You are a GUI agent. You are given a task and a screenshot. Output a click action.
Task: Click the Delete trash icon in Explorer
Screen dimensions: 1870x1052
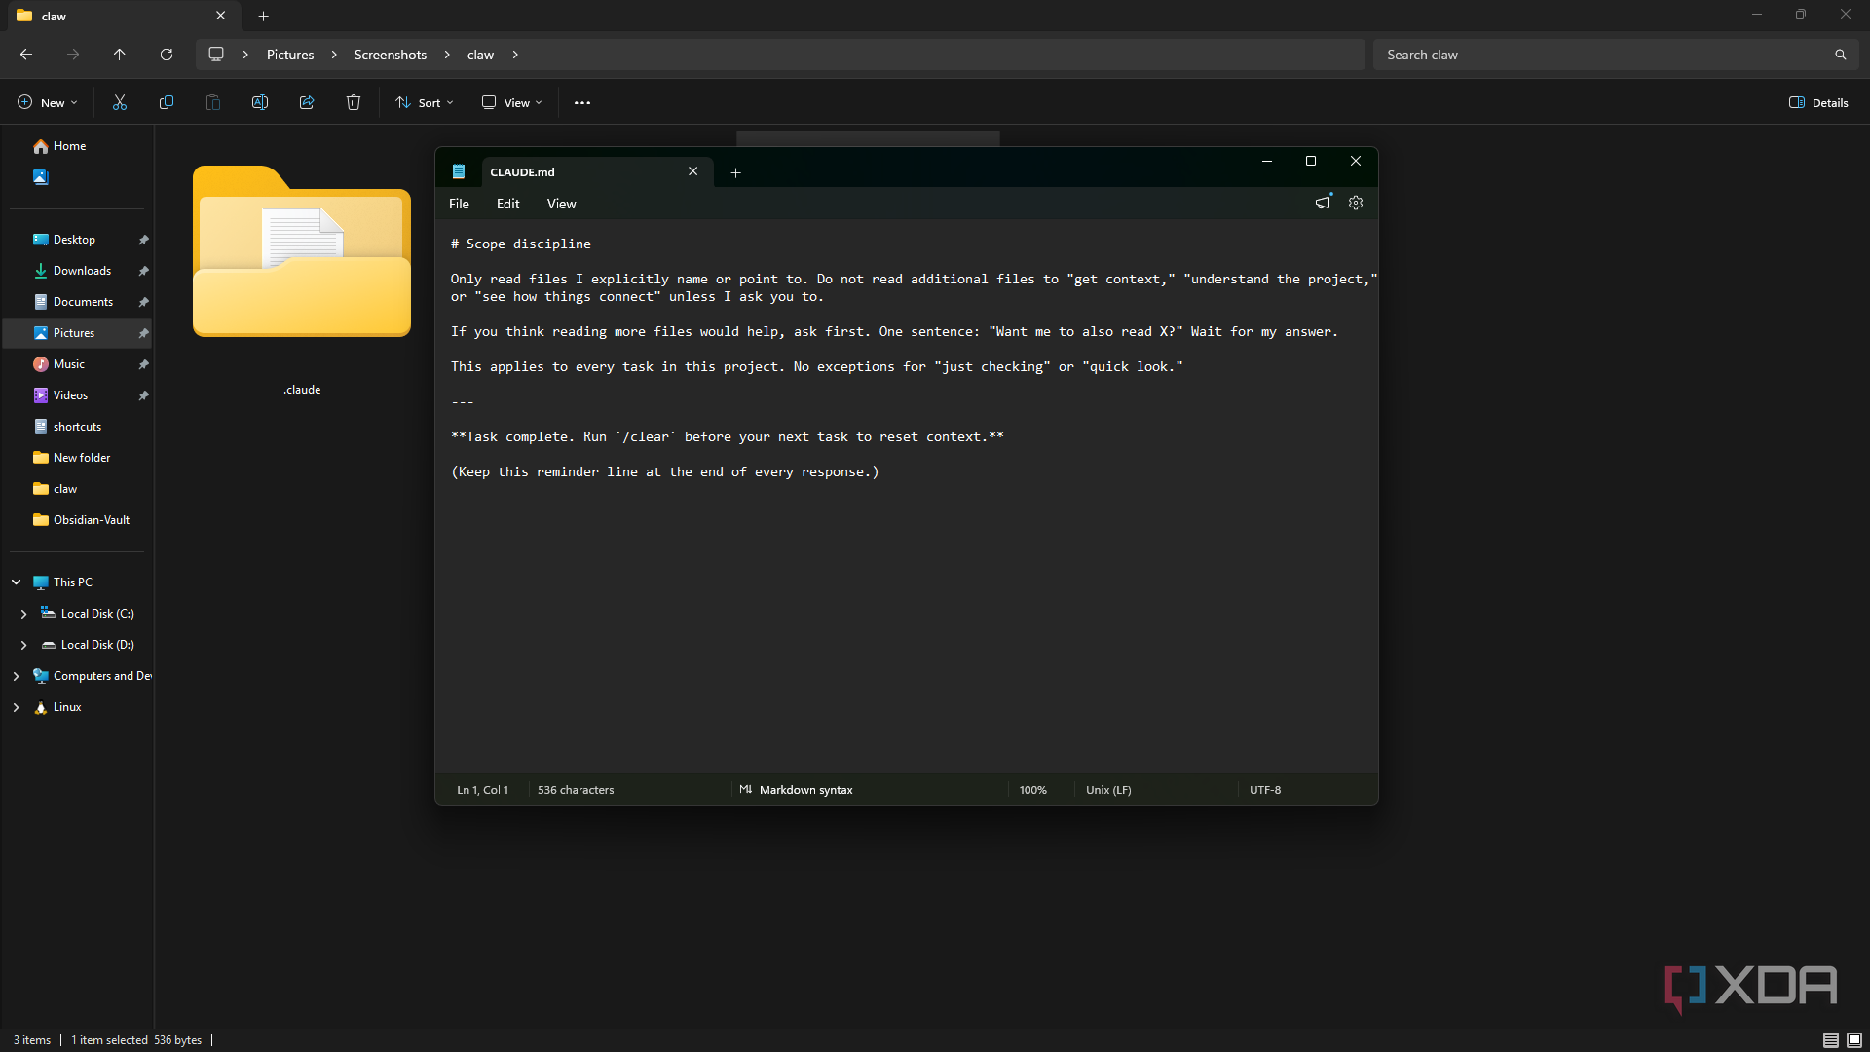[x=354, y=102]
